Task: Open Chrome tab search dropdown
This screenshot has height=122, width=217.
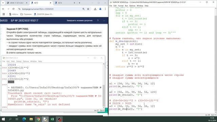Action: [x=3, y=3]
